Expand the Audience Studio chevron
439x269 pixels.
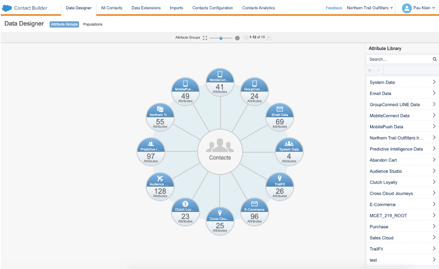click(434, 171)
